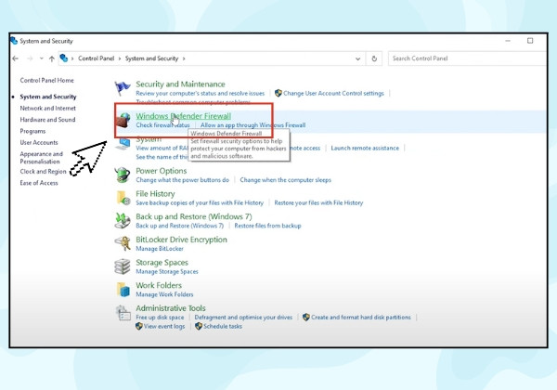The height and width of the screenshot is (390, 557).
Task: Focus the Search Control Panel field
Action: click(467, 58)
